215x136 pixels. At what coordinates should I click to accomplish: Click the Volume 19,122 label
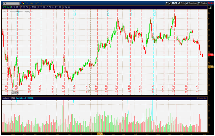[x=9, y=98]
